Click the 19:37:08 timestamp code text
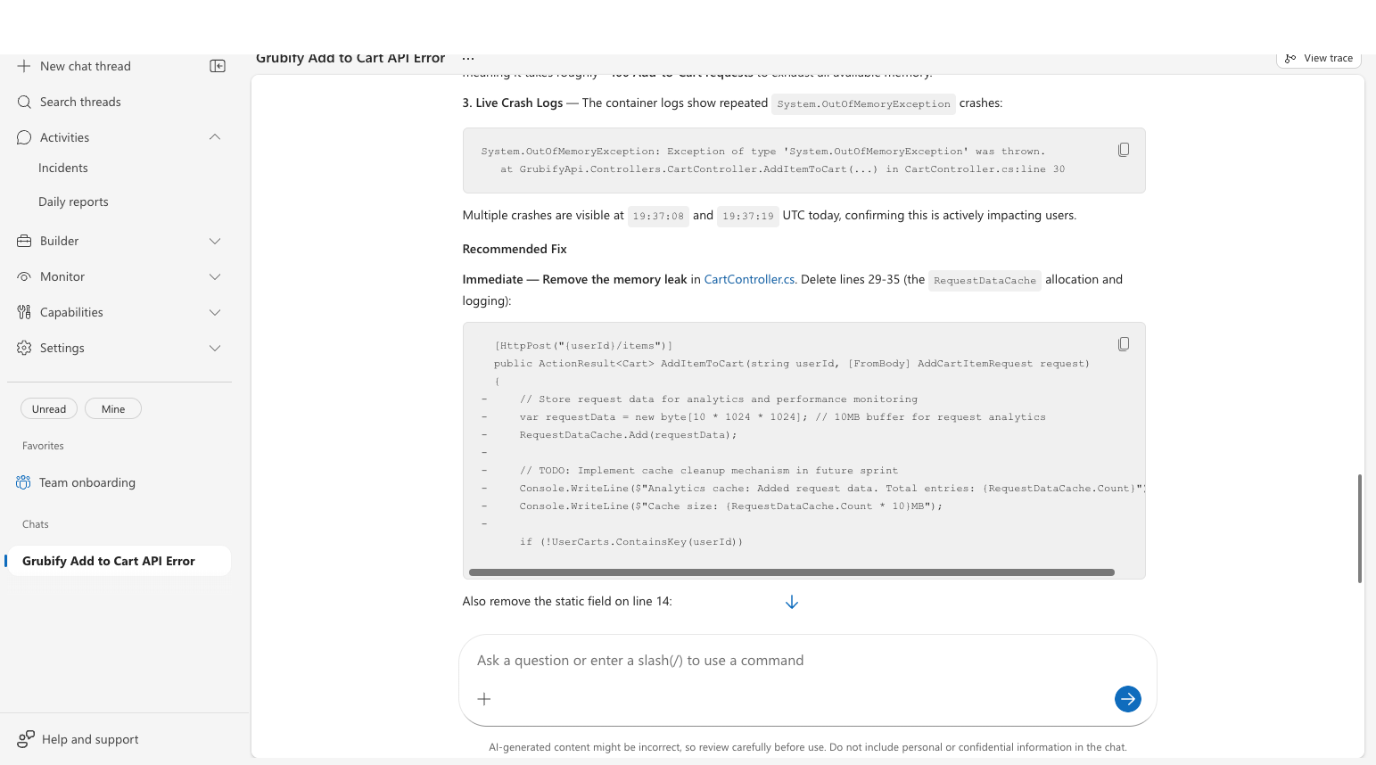Image resolution: width=1376 pixels, height=765 pixels. click(x=658, y=216)
